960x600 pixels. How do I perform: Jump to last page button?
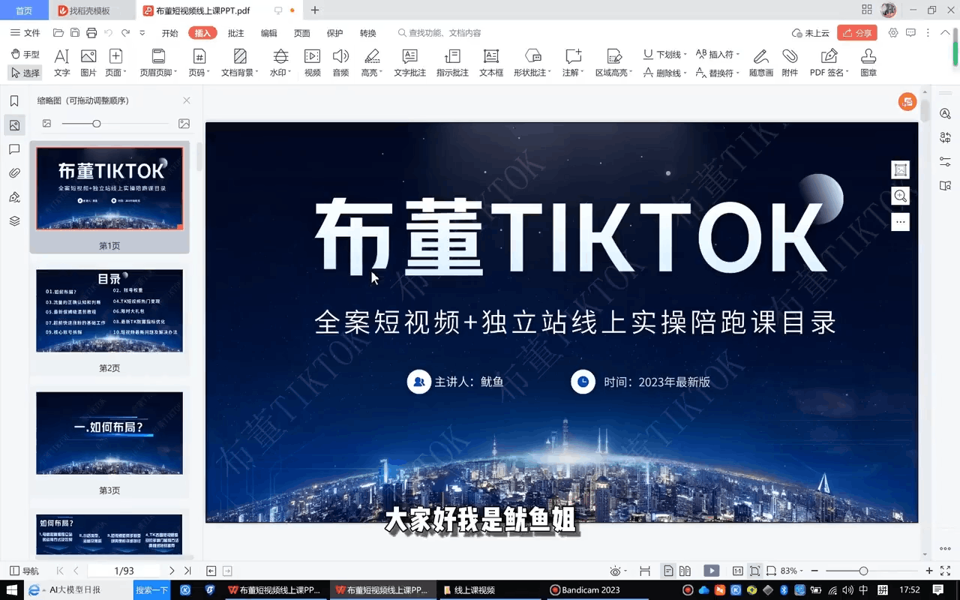[x=187, y=571]
